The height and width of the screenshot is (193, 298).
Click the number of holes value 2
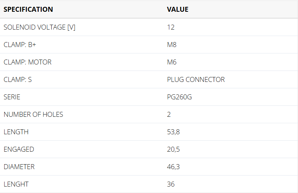pos(169,115)
